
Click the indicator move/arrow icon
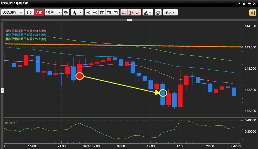coord(137,13)
